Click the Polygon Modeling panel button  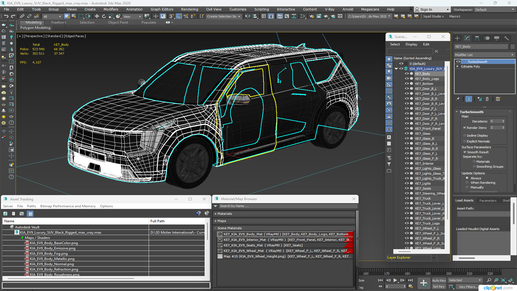35,27
